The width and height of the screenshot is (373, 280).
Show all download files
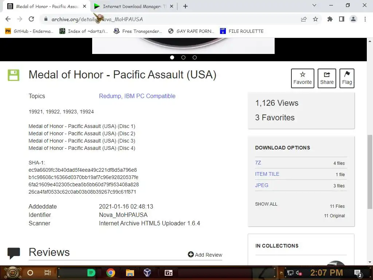(266, 204)
